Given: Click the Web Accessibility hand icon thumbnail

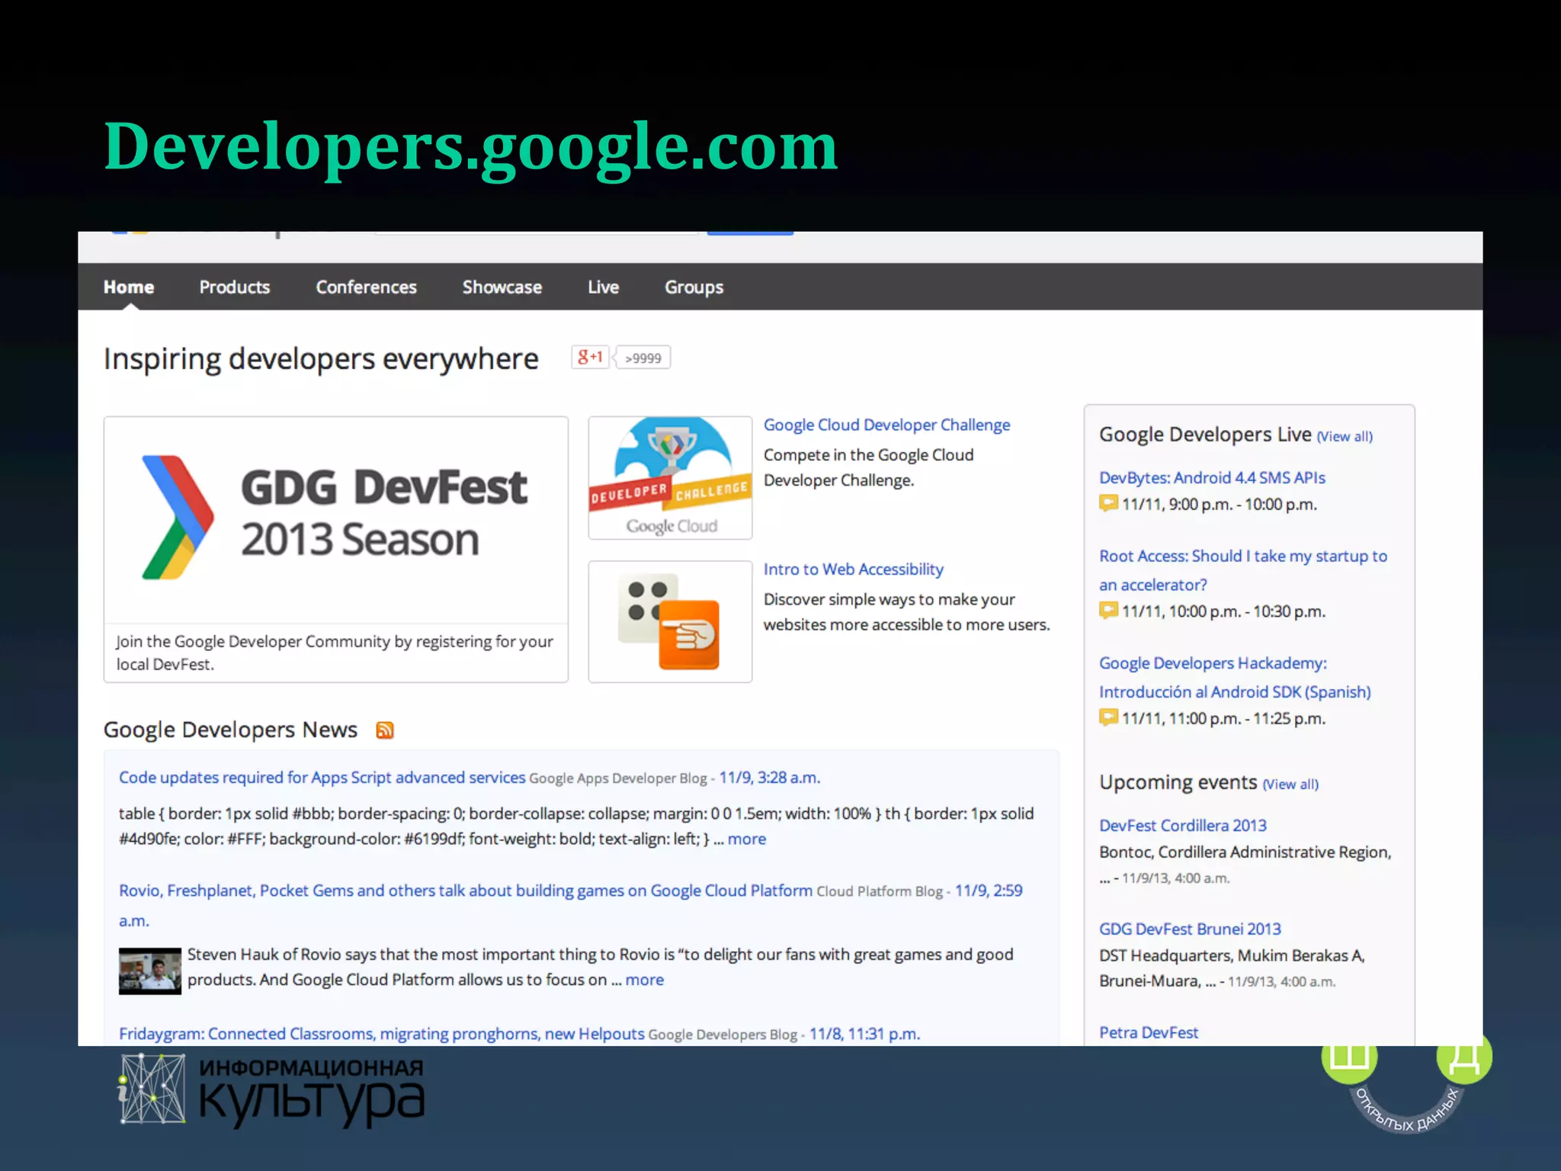Looking at the screenshot, I should point(671,622).
